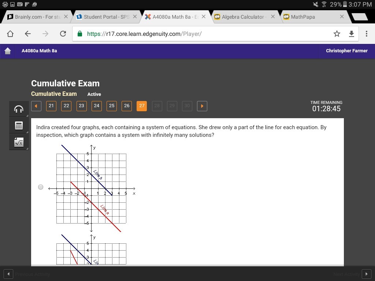Viewport: 375px width, 281px height.
Task: Open the browser three-dot menu
Action: point(366,34)
